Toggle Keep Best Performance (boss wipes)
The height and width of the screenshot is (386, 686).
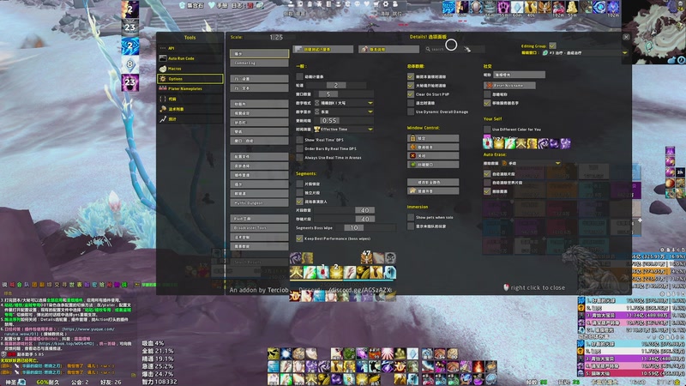pos(299,238)
